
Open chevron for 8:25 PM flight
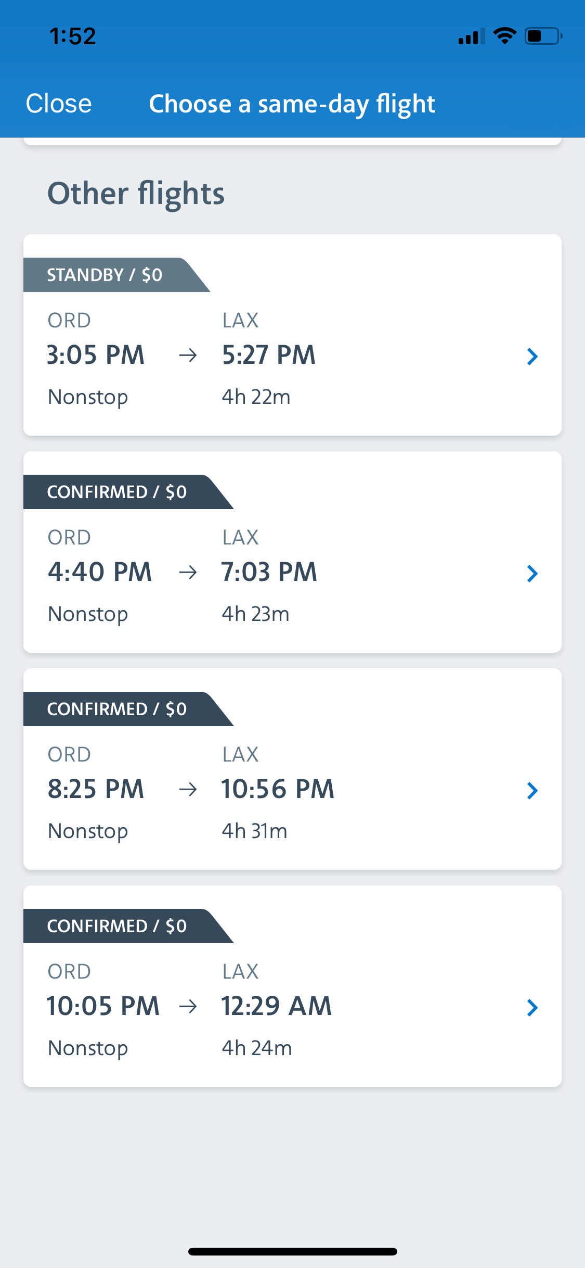tap(532, 791)
